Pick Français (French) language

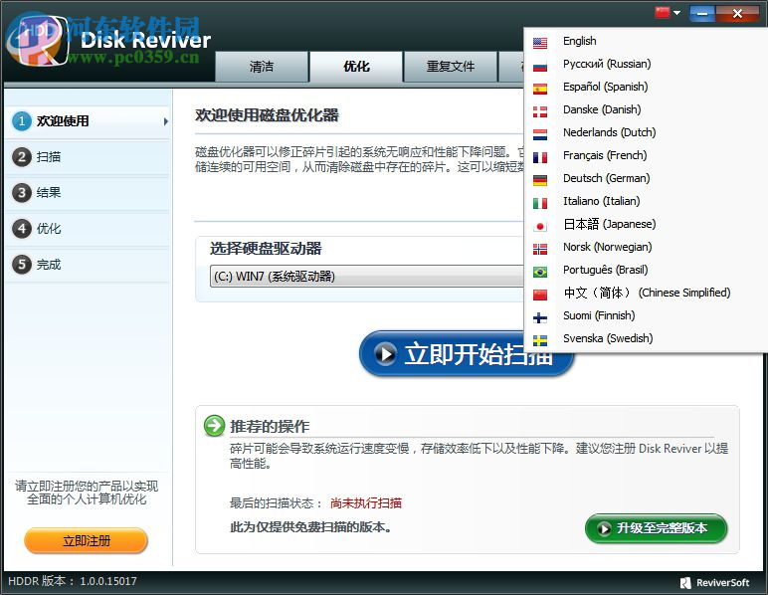coord(605,156)
